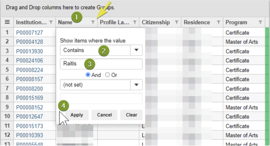Open record P00007127 link

(30, 32)
